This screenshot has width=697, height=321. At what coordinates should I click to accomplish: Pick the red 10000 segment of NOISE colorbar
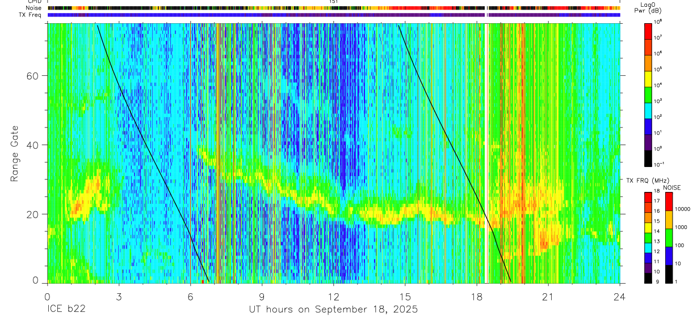[x=668, y=201]
